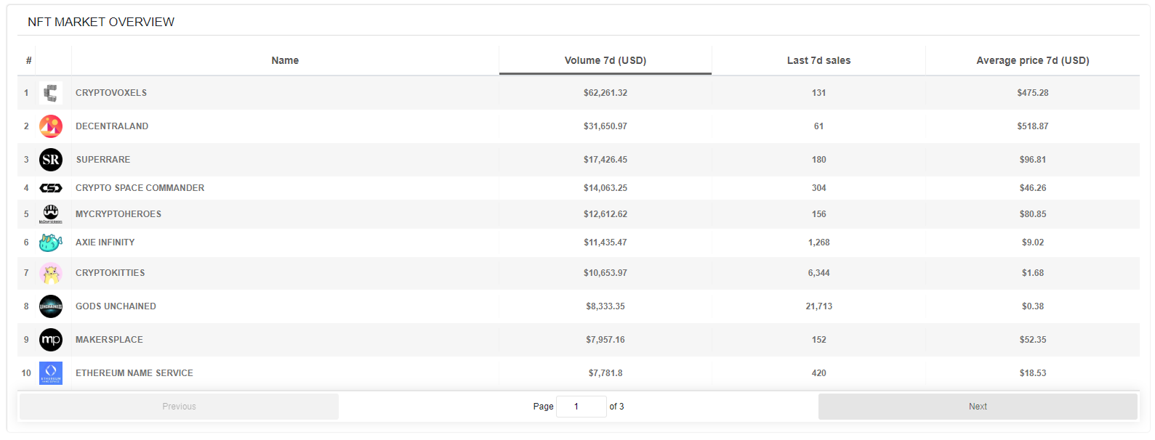The width and height of the screenshot is (1155, 440).
Task: Open the DECENTRALAND name entry
Action: point(112,126)
